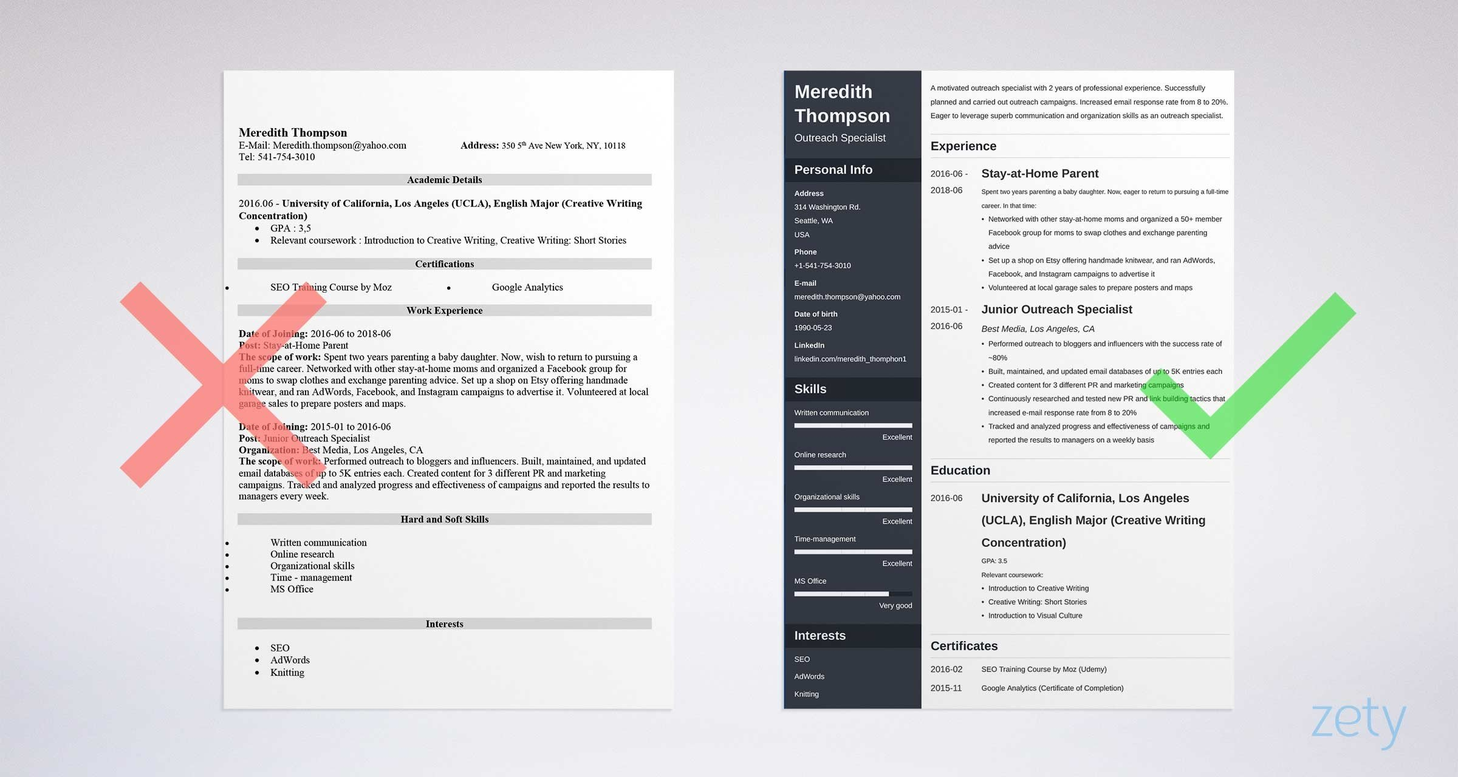Expand the Experience section on right resume
Viewport: 1458px width, 777px height.
tap(964, 146)
